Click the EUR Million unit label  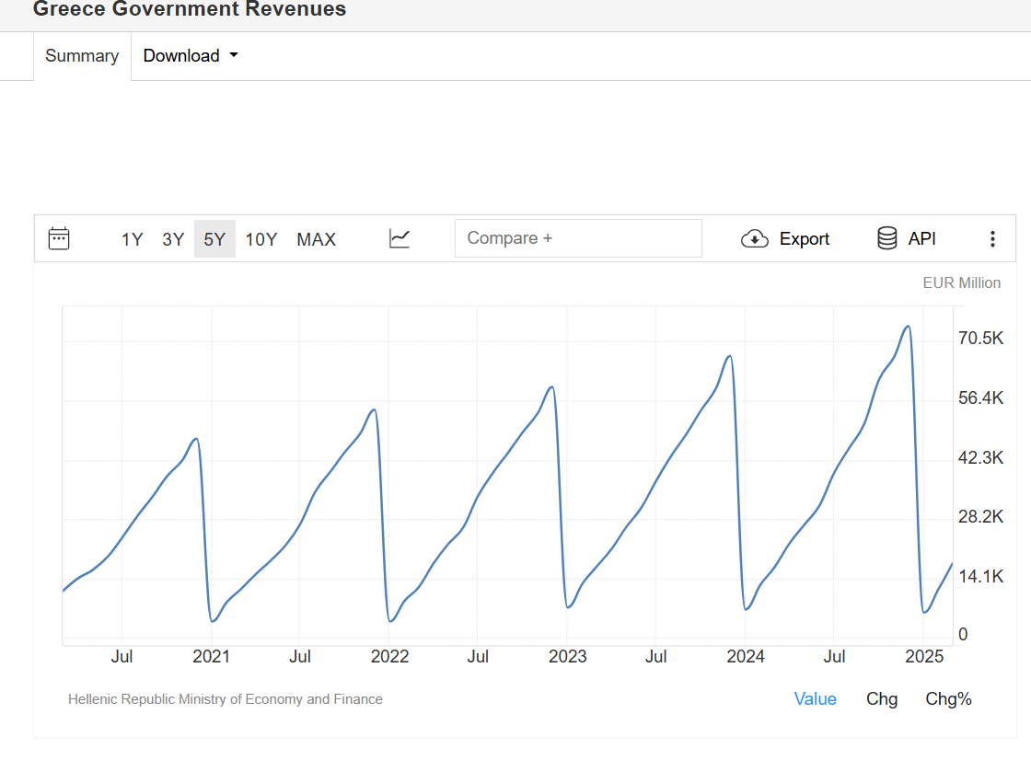961,282
